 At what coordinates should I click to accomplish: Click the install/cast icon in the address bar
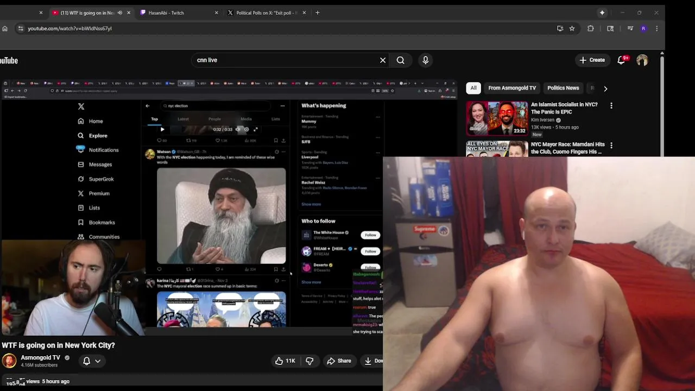point(560,28)
